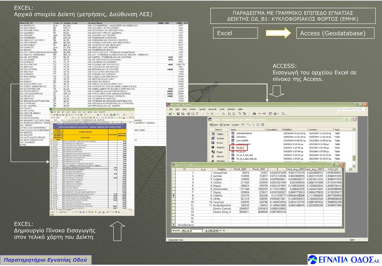Open the Edit menu in Microsoft Access

click(177, 109)
